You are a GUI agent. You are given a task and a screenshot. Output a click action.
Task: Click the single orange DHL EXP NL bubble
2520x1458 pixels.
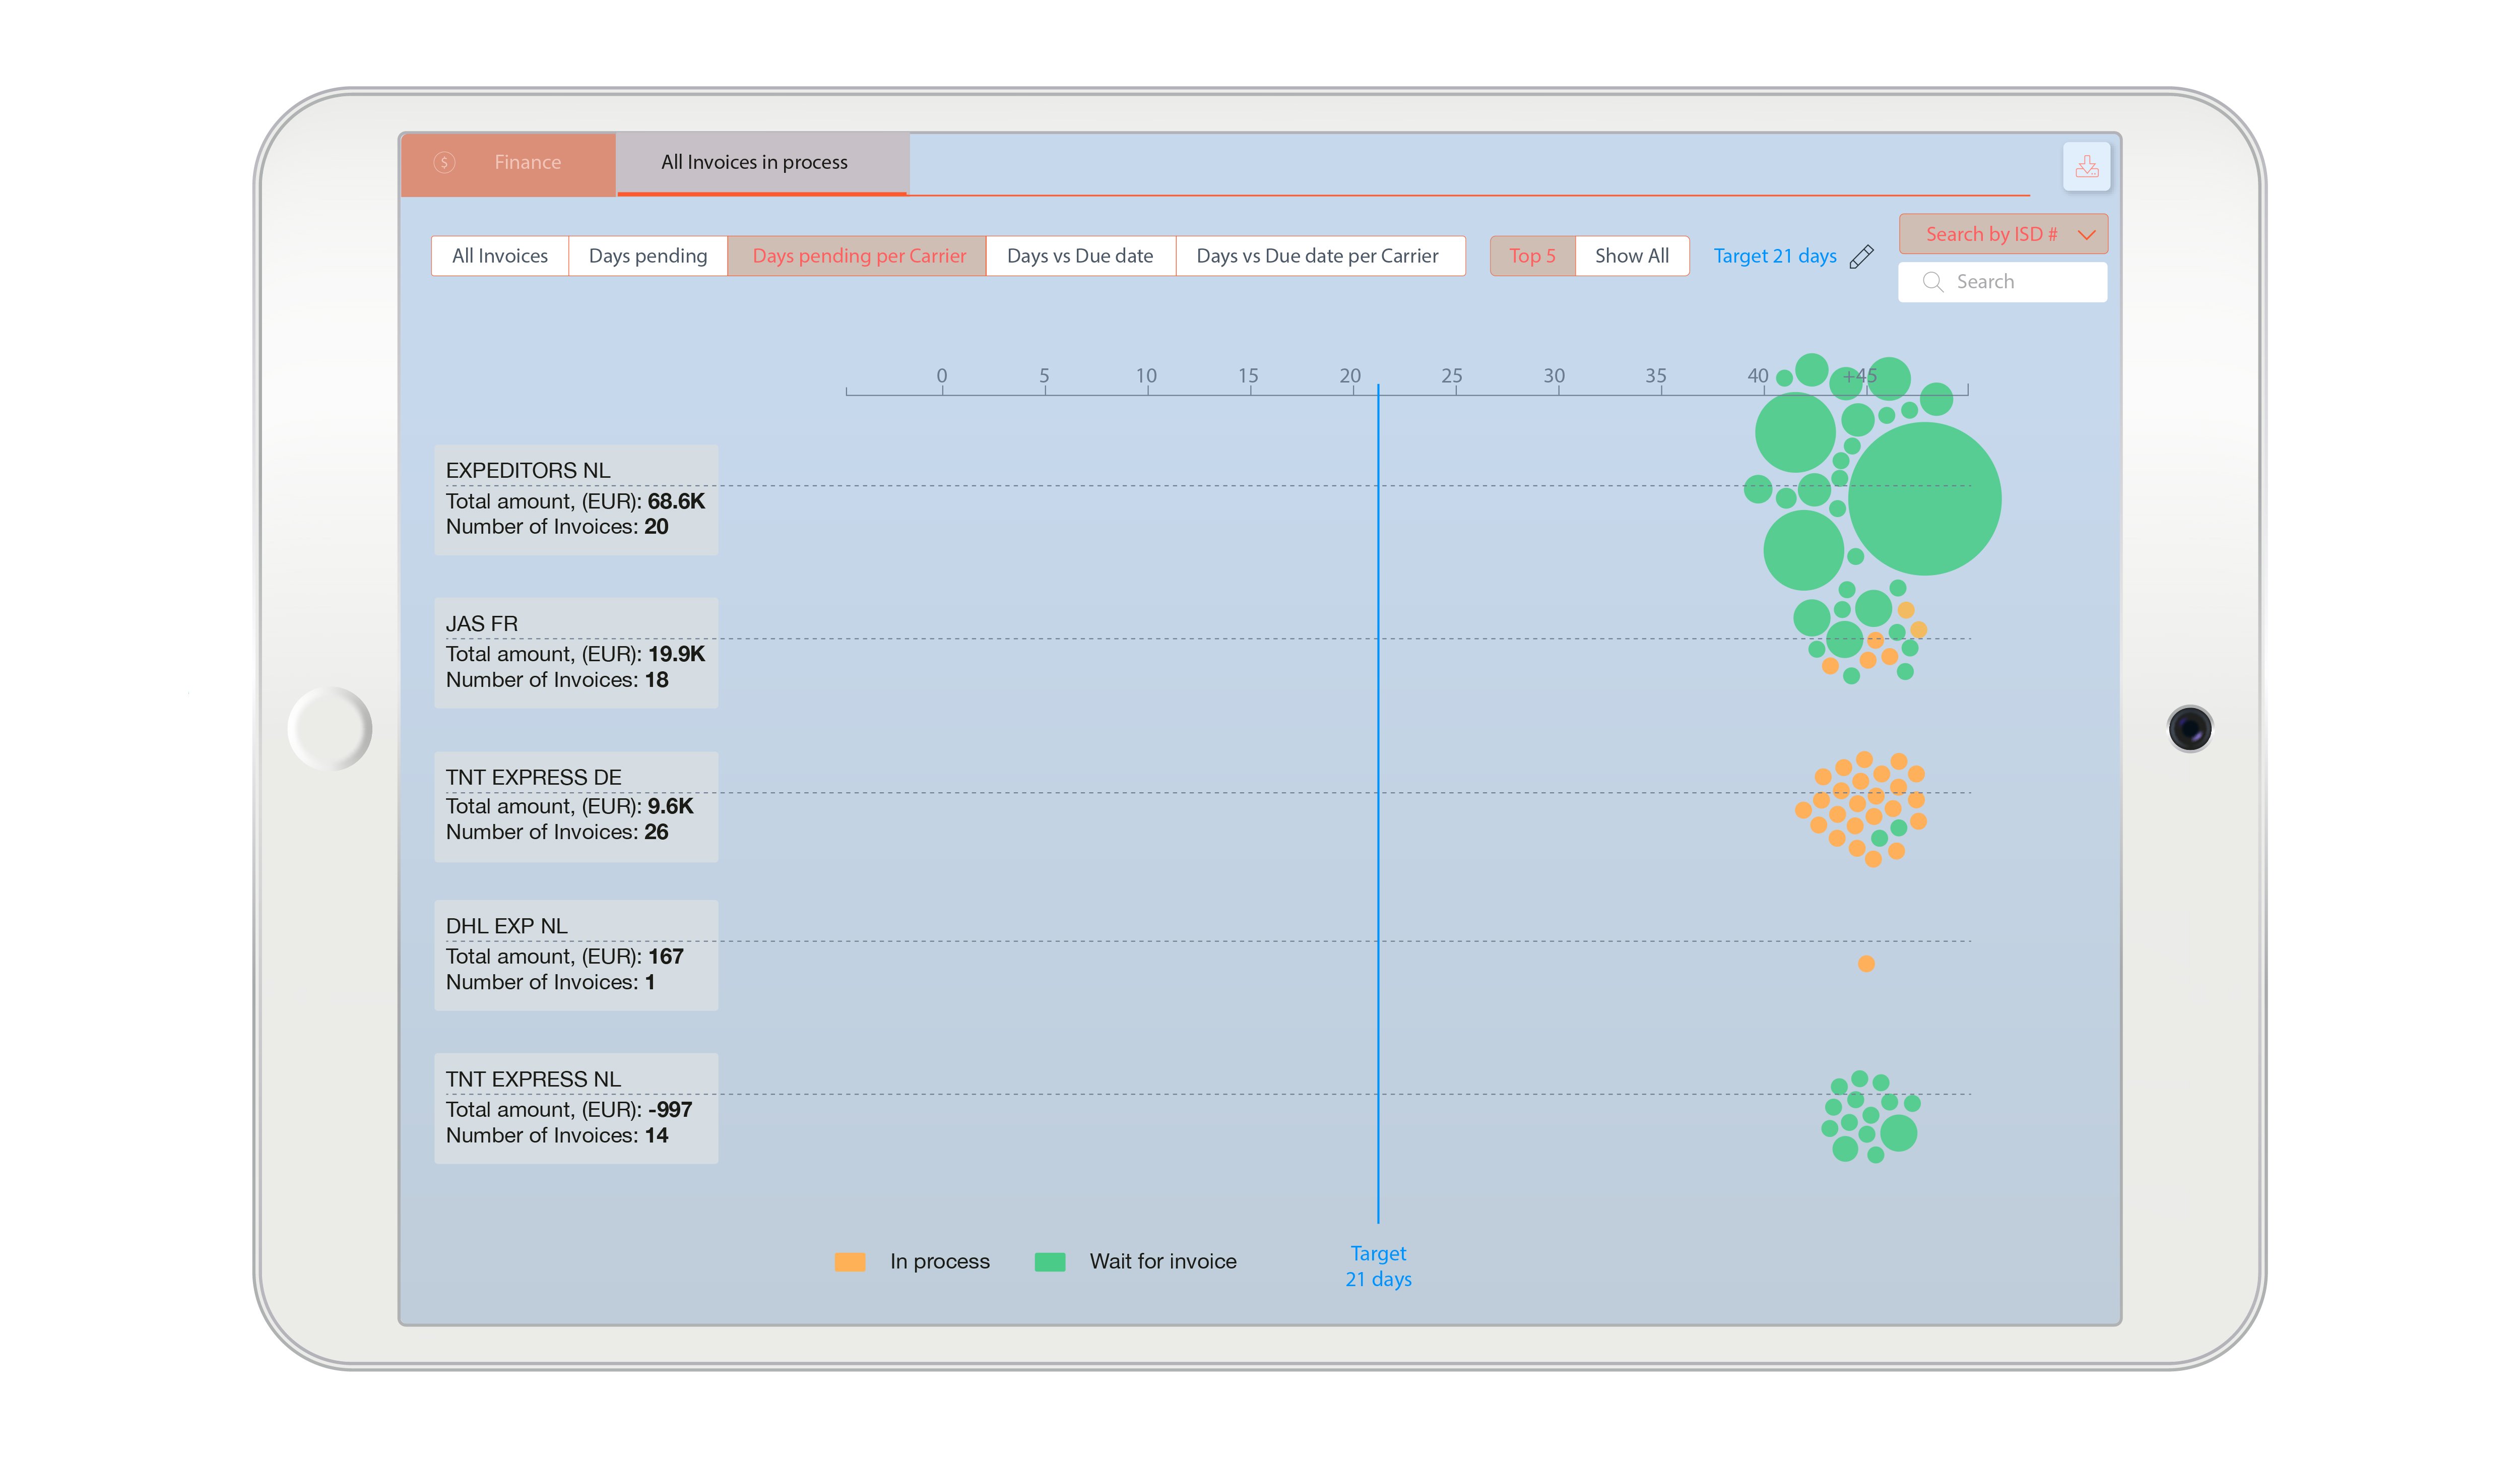pyautogui.click(x=1866, y=964)
